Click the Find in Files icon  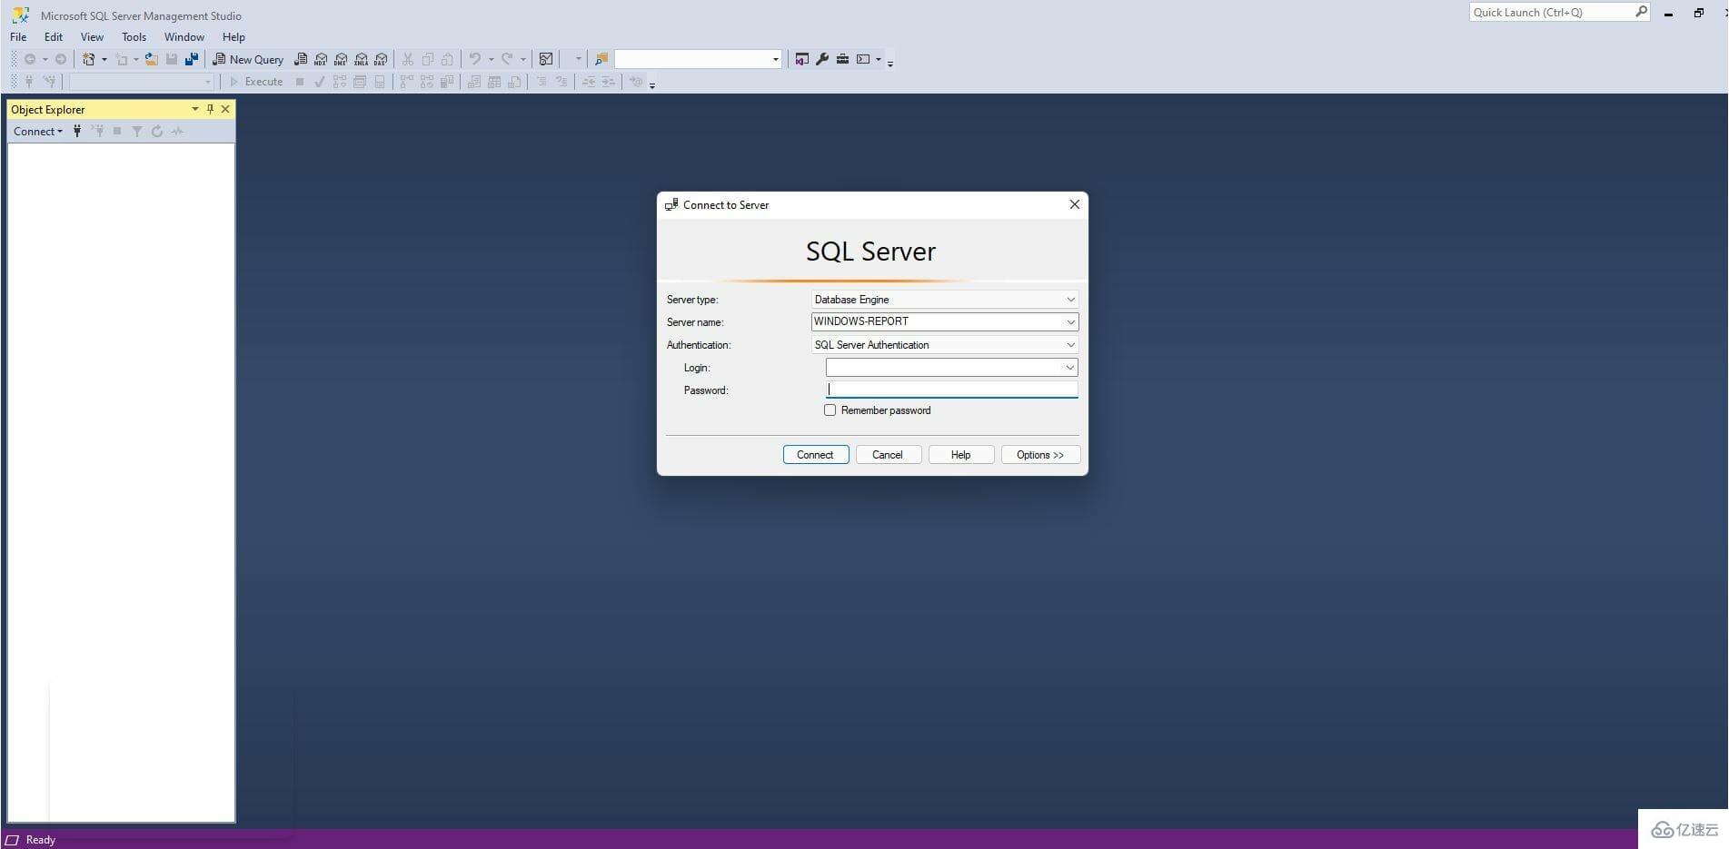tap(601, 59)
